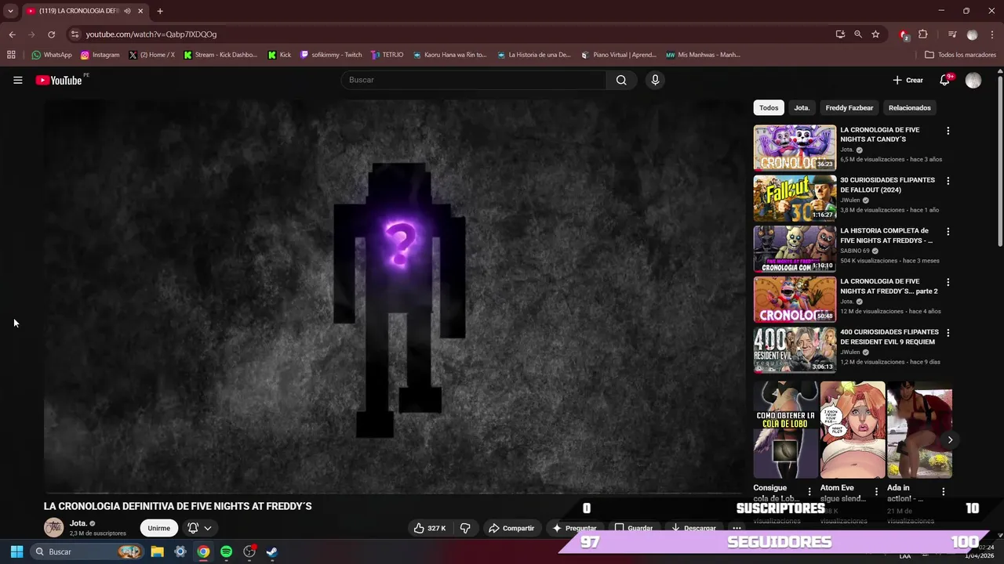1004x564 pixels.
Task: Like the video with 327 K likes
Action: tap(430, 528)
